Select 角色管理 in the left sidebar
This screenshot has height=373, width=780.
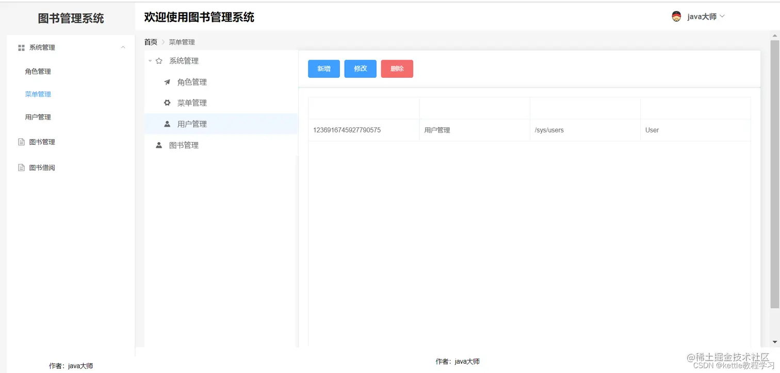click(x=38, y=71)
